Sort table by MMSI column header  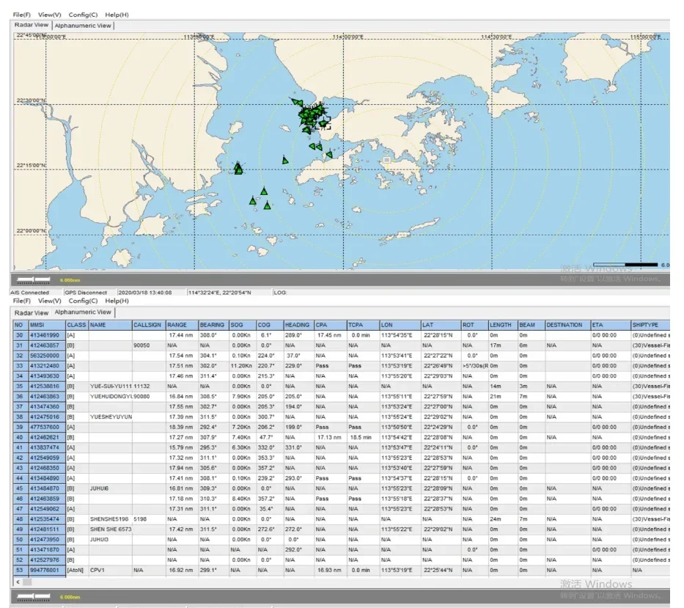[x=47, y=325]
